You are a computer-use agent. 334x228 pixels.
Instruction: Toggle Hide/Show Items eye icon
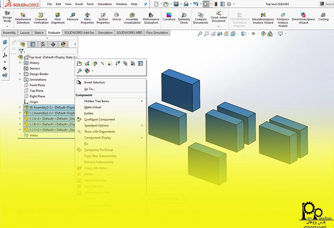pyautogui.click(x=253, y=34)
